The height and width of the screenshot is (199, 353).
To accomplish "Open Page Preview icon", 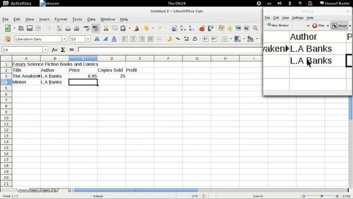I will [x=77, y=28].
